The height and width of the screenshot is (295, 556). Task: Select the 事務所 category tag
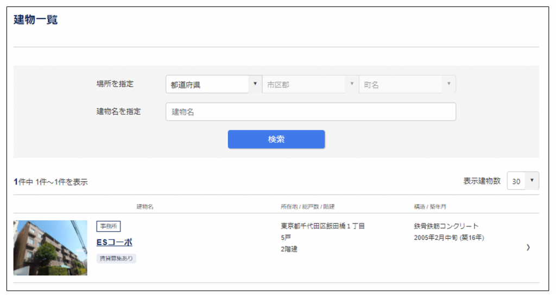click(109, 226)
